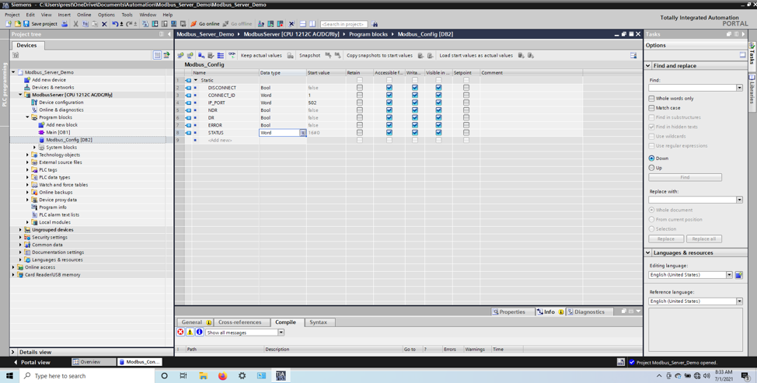Enable Match case checkbox
The height and width of the screenshot is (383, 757).
(652, 108)
